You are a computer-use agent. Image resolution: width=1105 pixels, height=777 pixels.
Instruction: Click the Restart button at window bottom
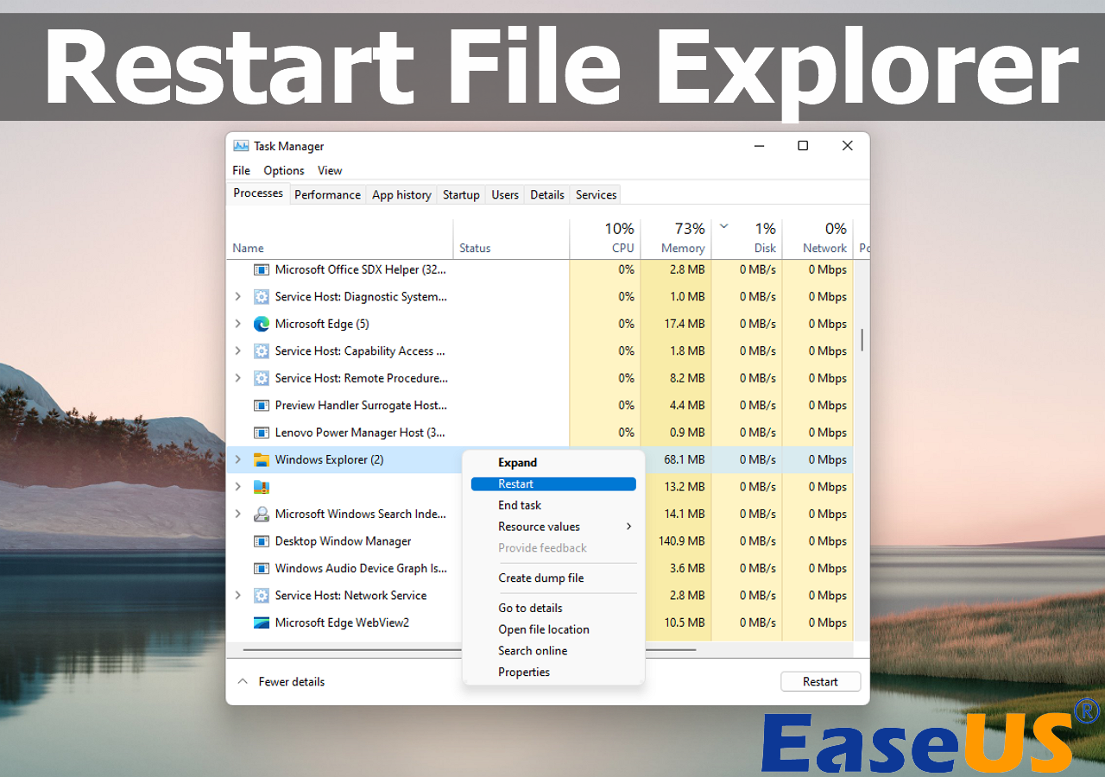pyautogui.click(x=821, y=681)
